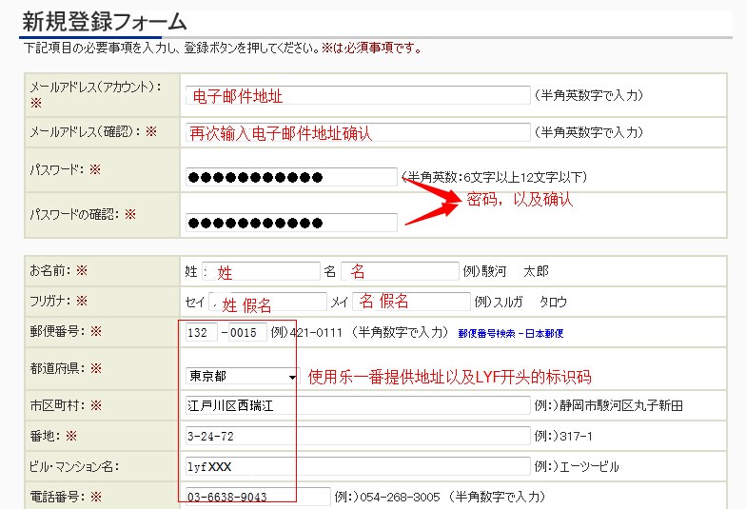Select the 番地 field containing 3-24-72
The width and height of the screenshot is (746, 509).
click(x=358, y=436)
